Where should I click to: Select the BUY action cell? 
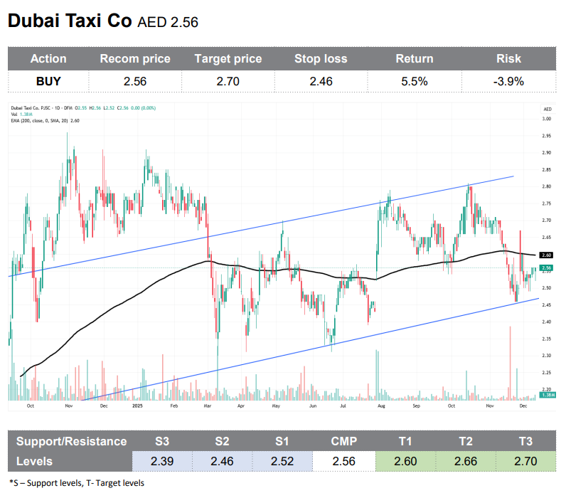tap(48, 81)
